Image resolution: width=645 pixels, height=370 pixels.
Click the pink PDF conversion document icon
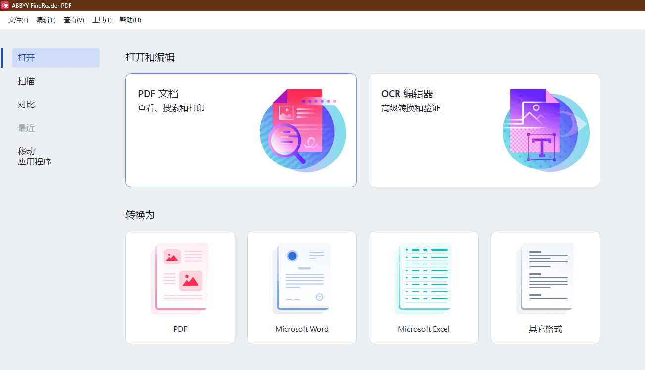(x=180, y=278)
